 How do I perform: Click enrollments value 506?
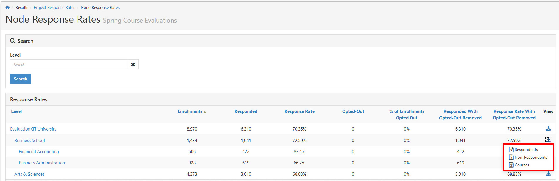coord(192,152)
